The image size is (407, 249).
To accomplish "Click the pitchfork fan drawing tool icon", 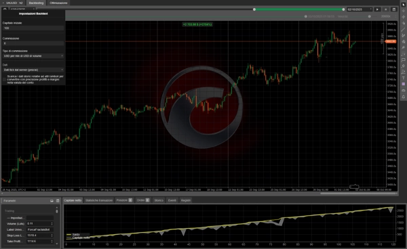I will tap(404, 35).
